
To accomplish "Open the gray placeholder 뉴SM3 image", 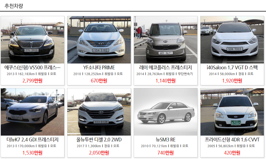I will [165, 112].
